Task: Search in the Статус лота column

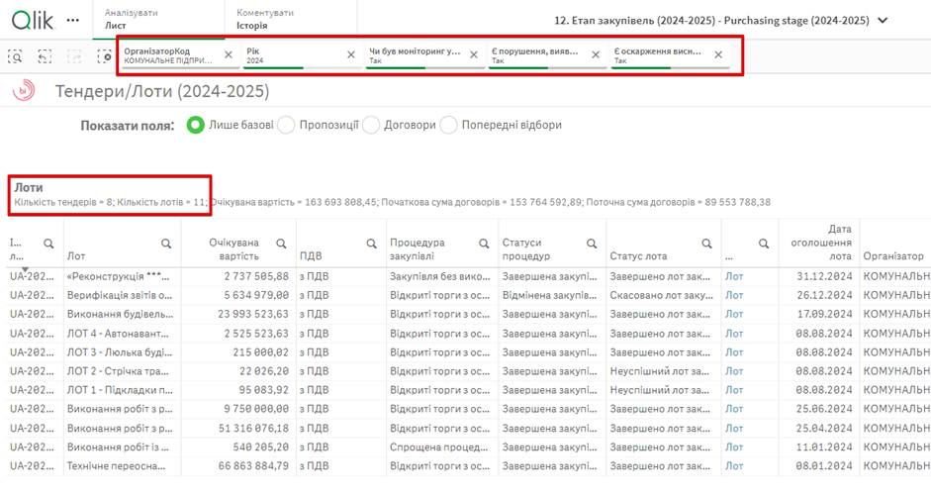Action: pos(706,244)
